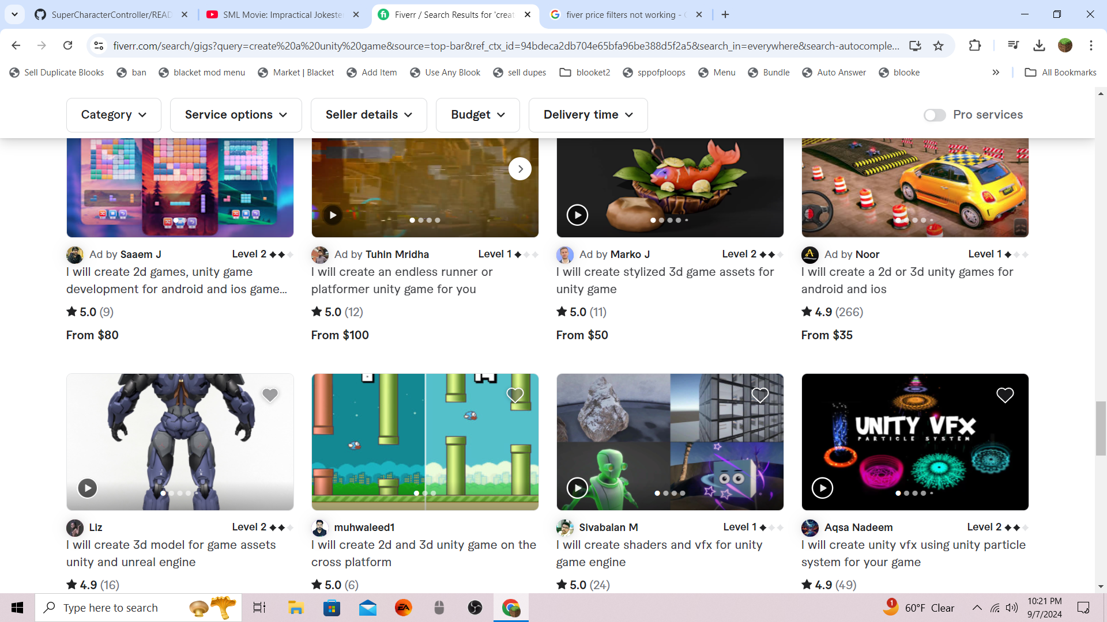Expand Seller details filter
The height and width of the screenshot is (622, 1107).
click(x=368, y=115)
